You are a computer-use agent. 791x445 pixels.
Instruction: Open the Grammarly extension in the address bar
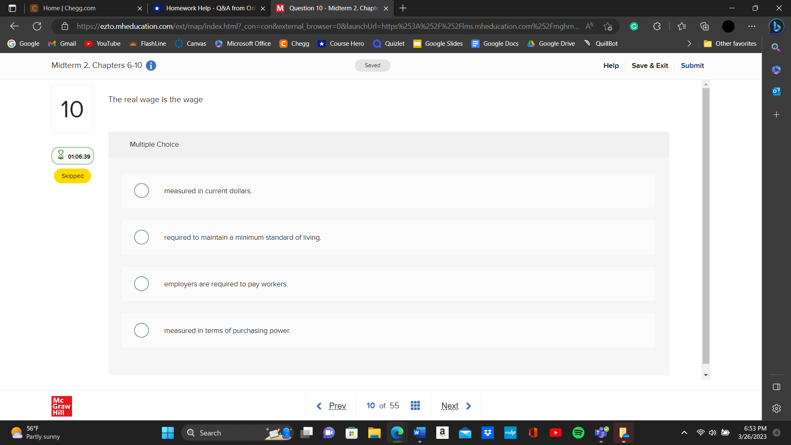(634, 26)
